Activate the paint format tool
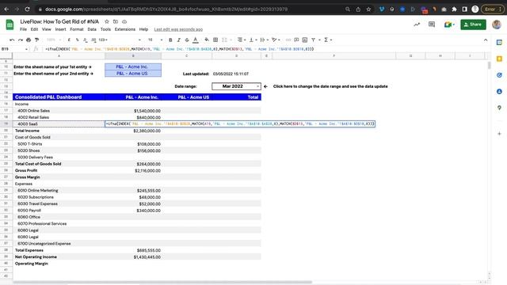 click(36, 40)
